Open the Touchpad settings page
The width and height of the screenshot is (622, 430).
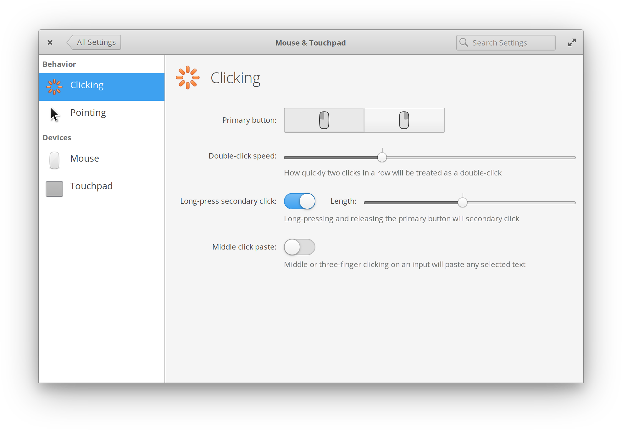tap(91, 186)
